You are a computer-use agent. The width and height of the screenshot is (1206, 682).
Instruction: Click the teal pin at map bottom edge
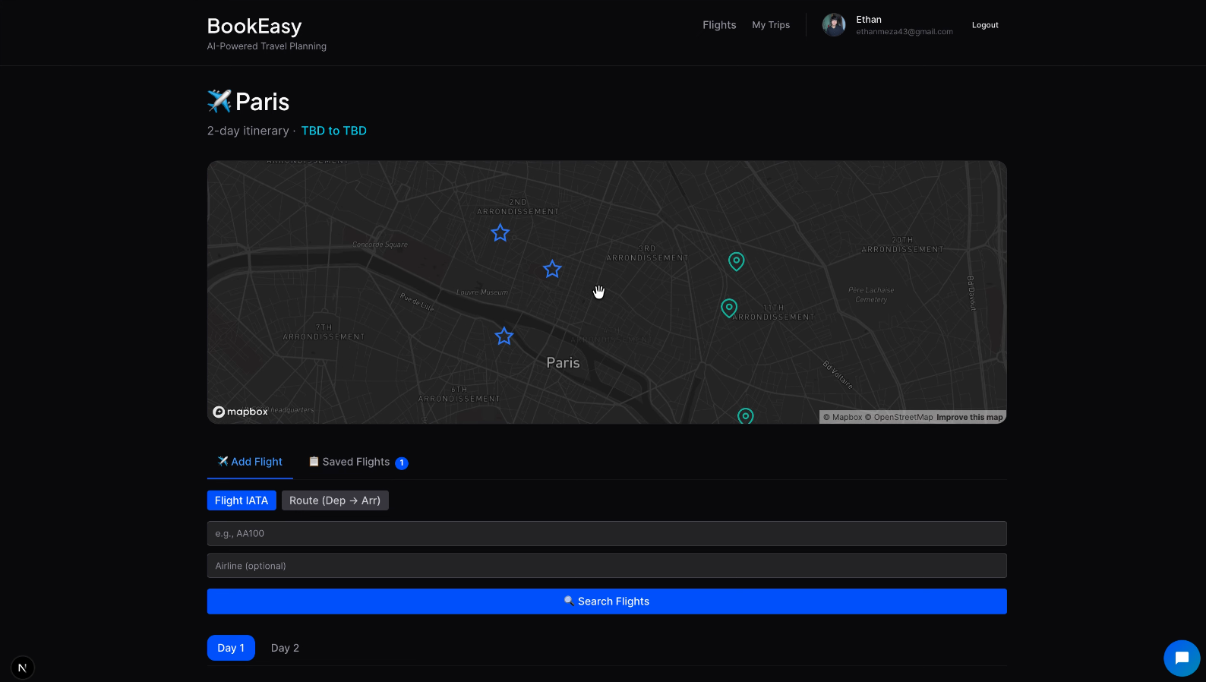[x=746, y=415]
